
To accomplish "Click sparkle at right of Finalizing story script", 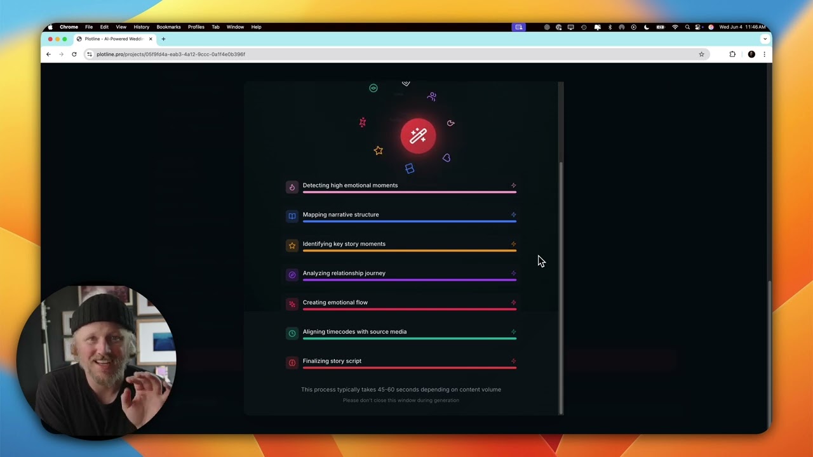I will coord(513,361).
